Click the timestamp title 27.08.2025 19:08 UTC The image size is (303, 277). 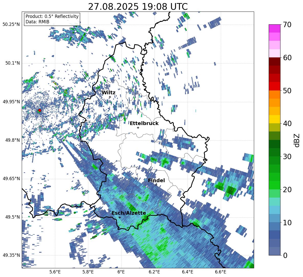[138, 7]
